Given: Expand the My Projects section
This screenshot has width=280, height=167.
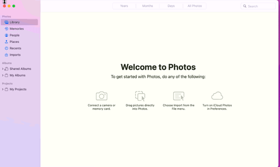Looking at the screenshot, I should (x=3, y=89).
